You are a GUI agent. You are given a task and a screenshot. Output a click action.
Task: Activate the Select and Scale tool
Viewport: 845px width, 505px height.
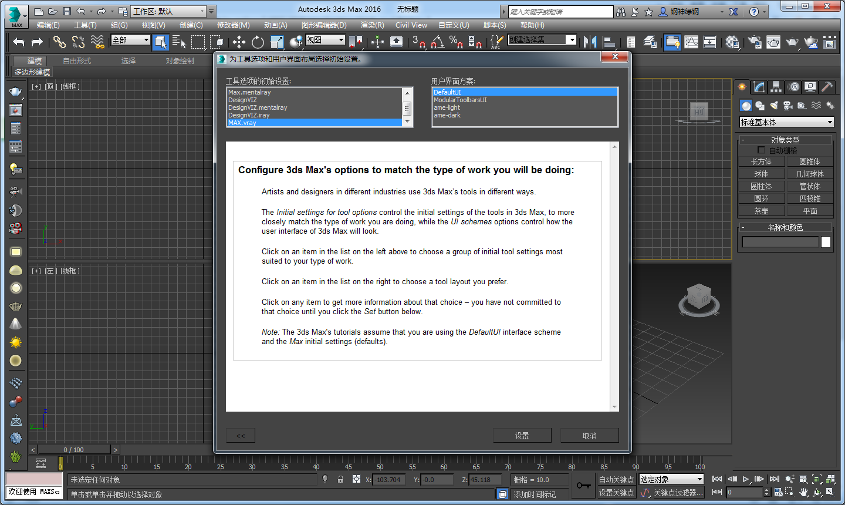coord(277,42)
